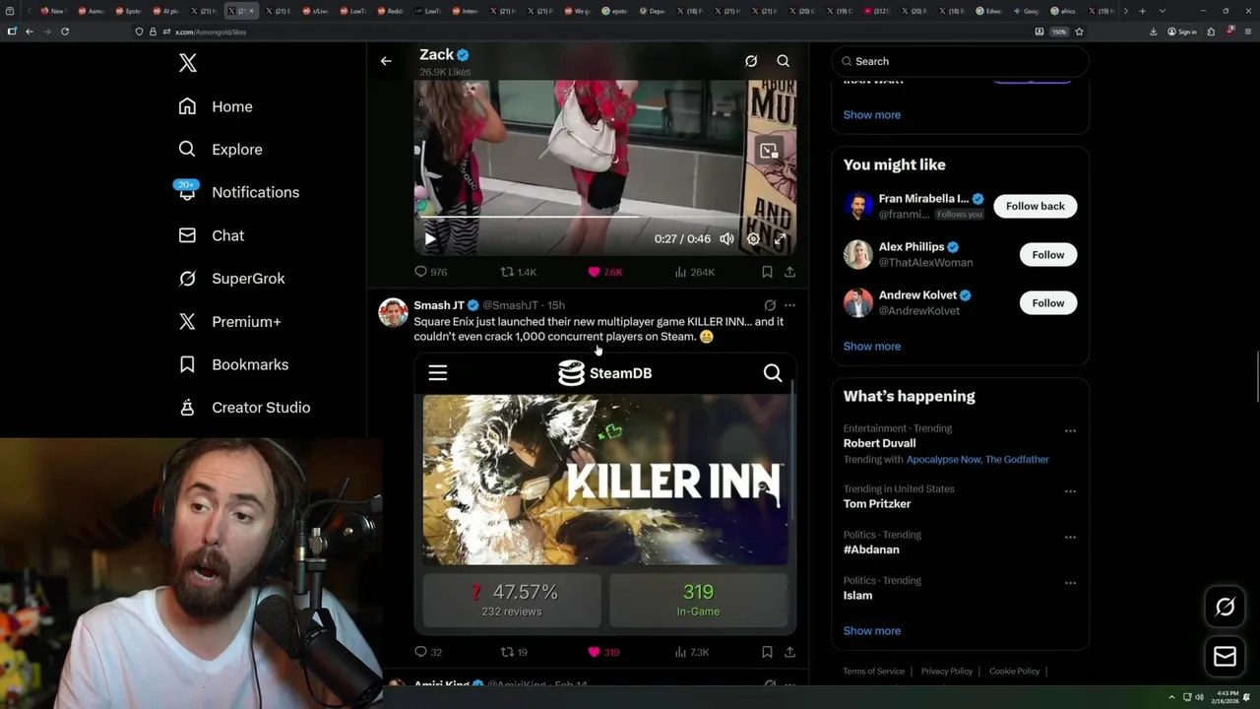Bookmark this page with the star icon
The height and width of the screenshot is (709, 1260).
(x=1079, y=32)
